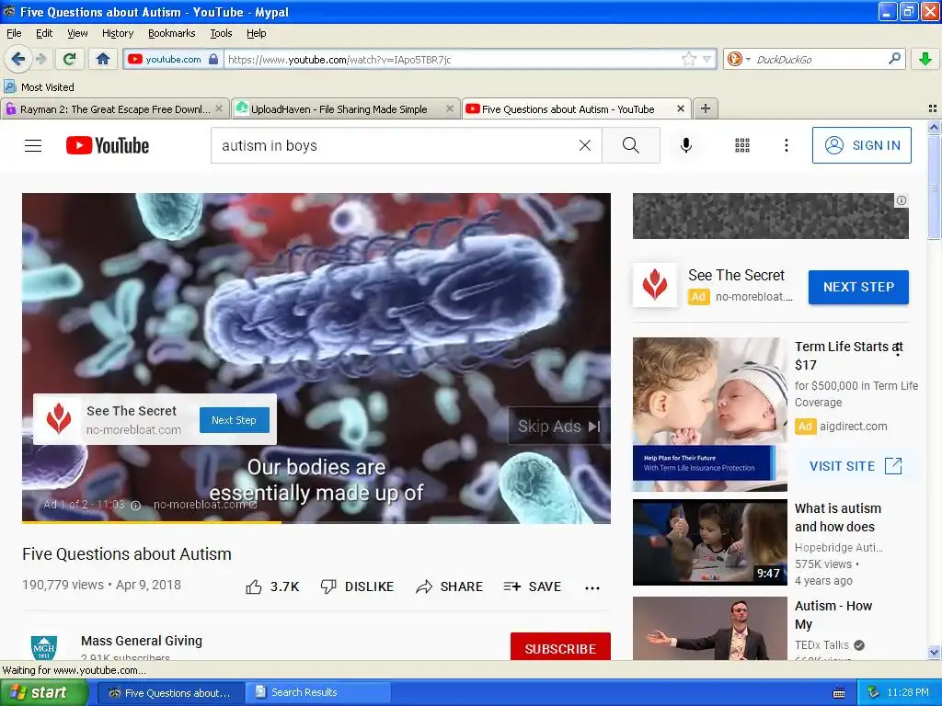Open the browser home page icon
The width and height of the screenshot is (942, 706).
103,59
